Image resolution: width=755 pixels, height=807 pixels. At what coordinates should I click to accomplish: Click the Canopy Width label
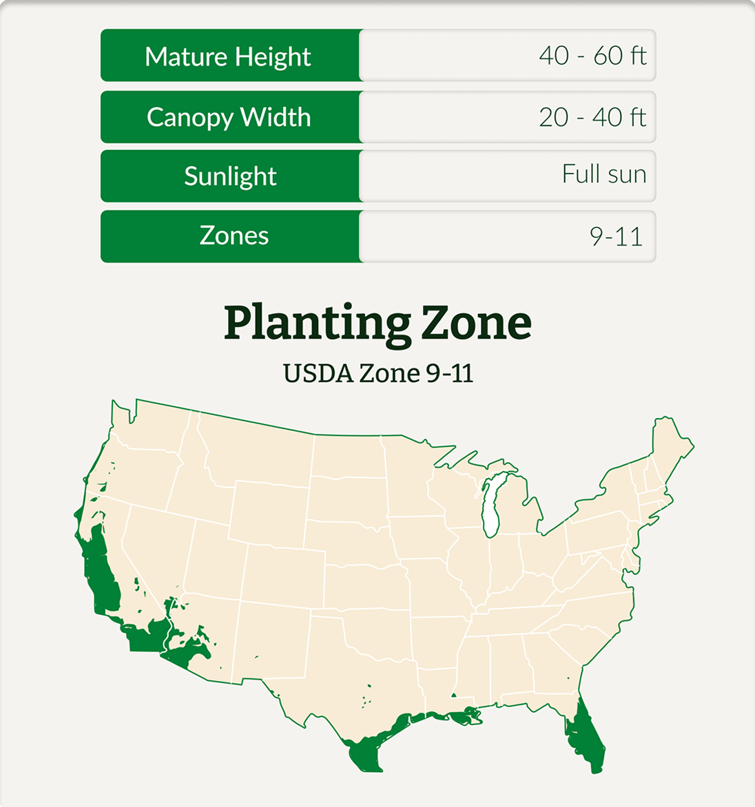[229, 117]
